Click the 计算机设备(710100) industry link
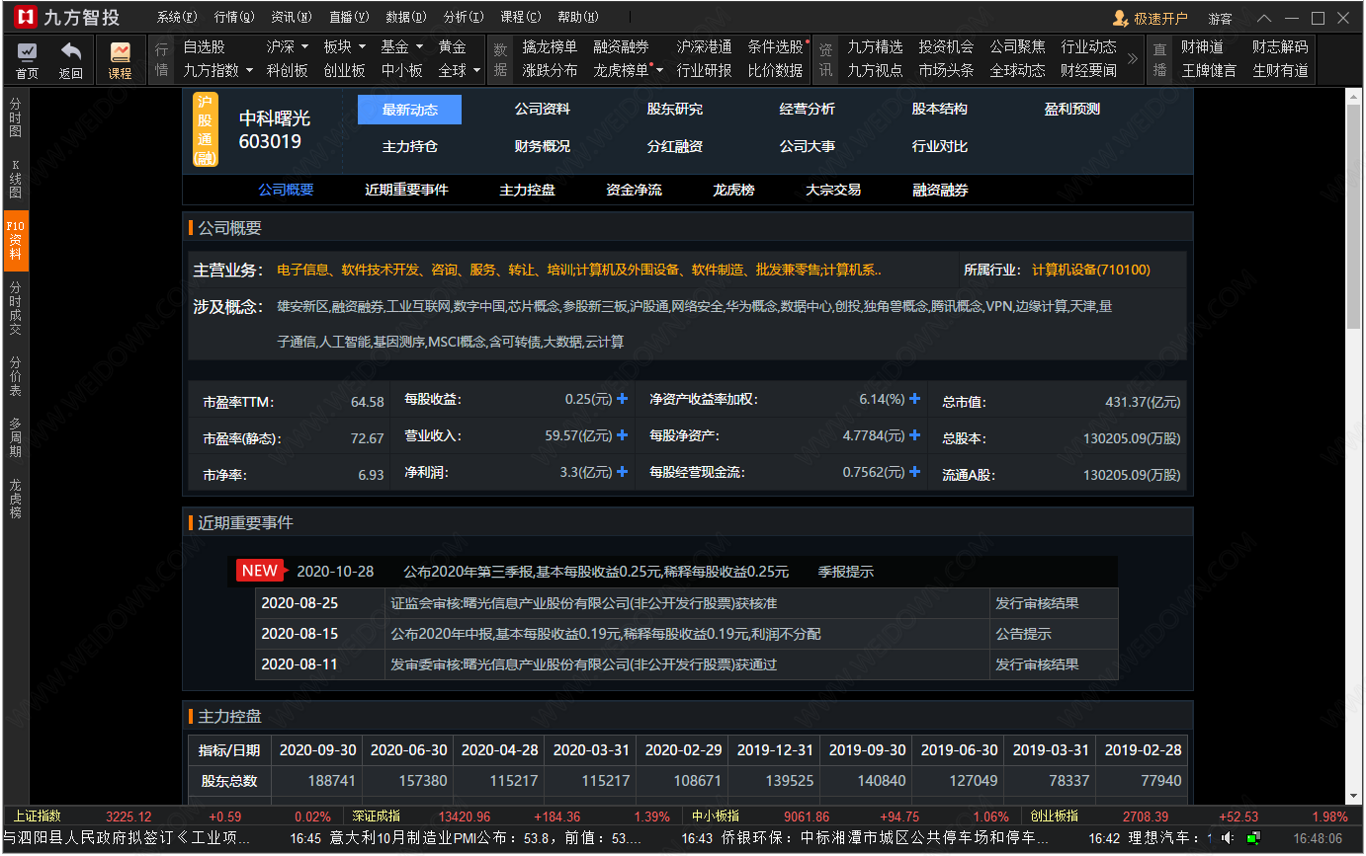Viewport: 1366px width, 856px height. coord(1091,270)
